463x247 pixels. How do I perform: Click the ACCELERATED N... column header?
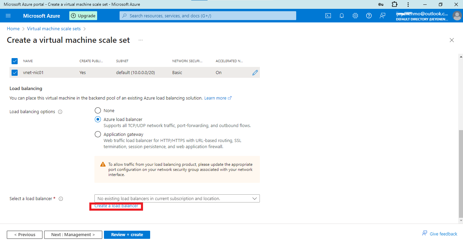tap(229, 61)
